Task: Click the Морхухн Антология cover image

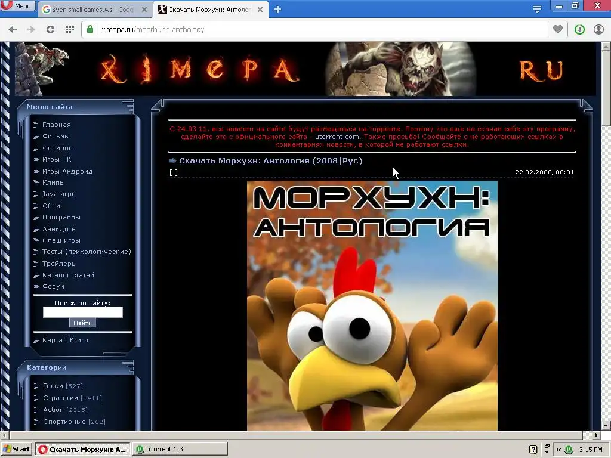Action: tap(372, 306)
